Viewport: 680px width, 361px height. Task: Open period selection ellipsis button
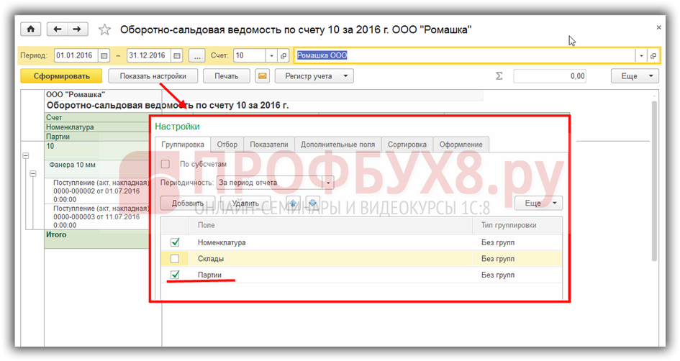pyautogui.click(x=197, y=56)
